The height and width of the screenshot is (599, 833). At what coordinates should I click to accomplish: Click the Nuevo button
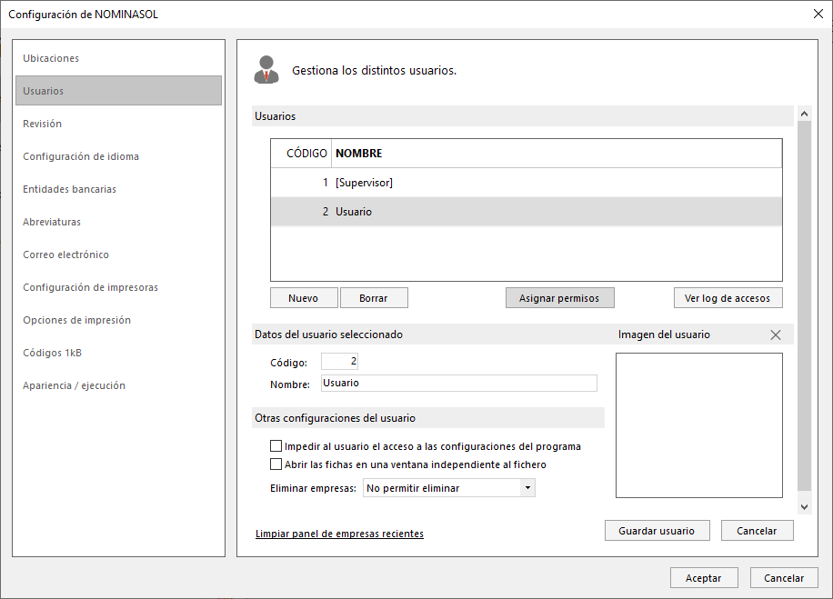304,298
